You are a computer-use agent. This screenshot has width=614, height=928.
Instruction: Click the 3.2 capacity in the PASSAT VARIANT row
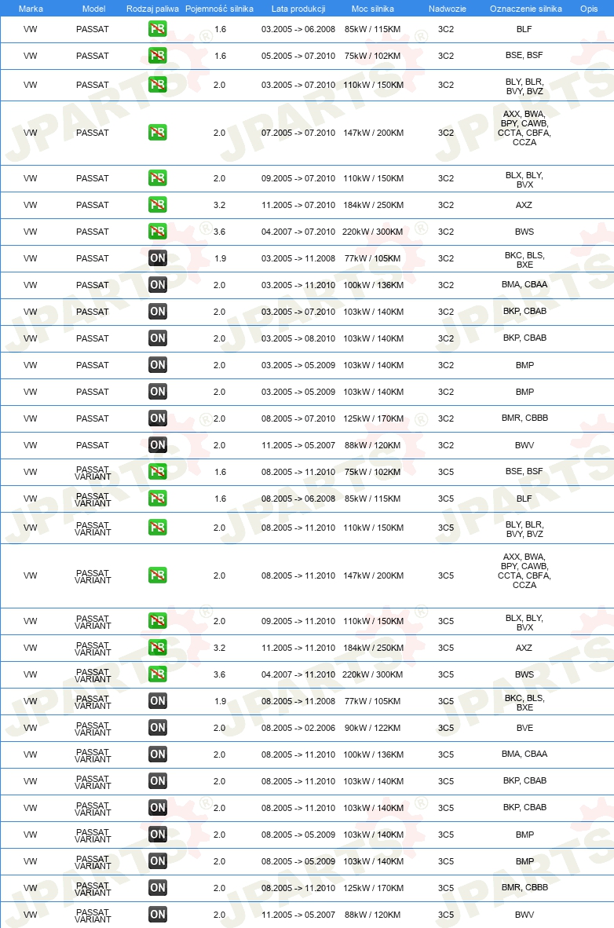coord(220,648)
